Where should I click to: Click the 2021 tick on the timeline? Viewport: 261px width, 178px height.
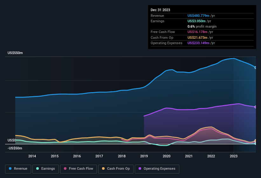tap(189, 156)
